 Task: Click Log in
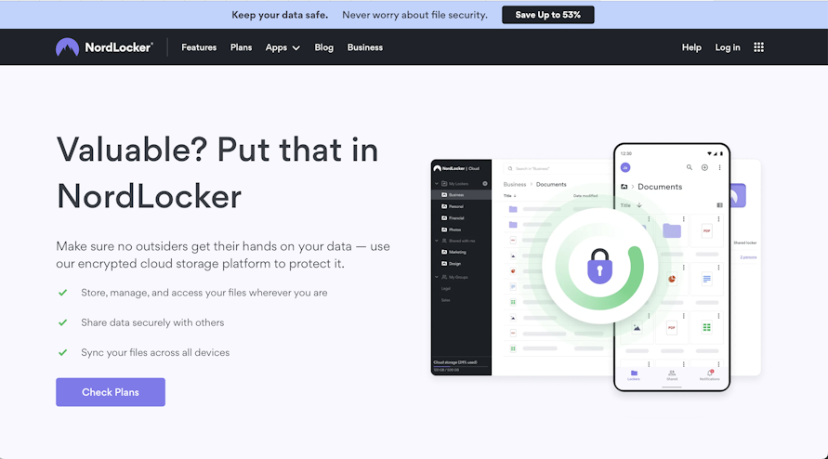click(727, 47)
